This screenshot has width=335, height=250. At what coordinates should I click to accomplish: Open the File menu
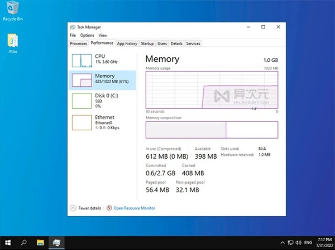pyautogui.click(x=73, y=35)
